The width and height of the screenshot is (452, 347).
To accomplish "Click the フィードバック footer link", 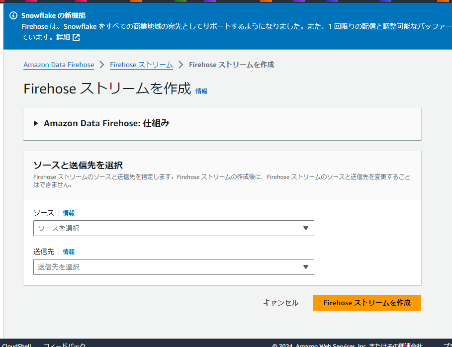I will (x=65, y=345).
